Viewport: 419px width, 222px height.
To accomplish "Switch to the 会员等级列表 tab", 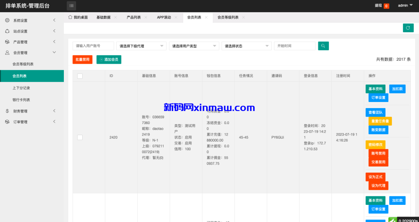I will coord(228,17).
